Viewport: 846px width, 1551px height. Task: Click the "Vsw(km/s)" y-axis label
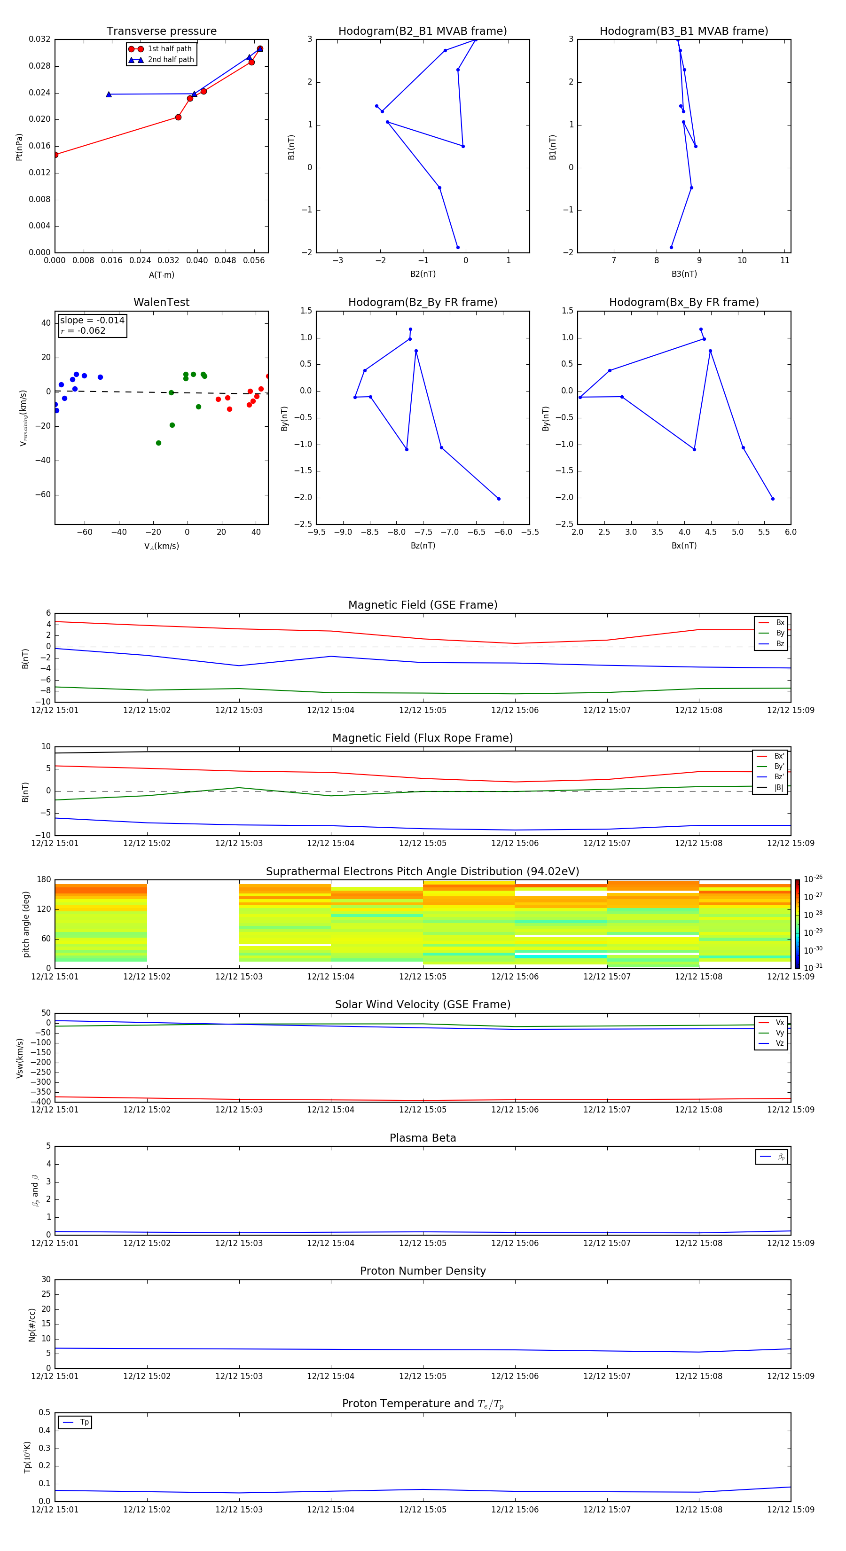(x=20, y=1058)
